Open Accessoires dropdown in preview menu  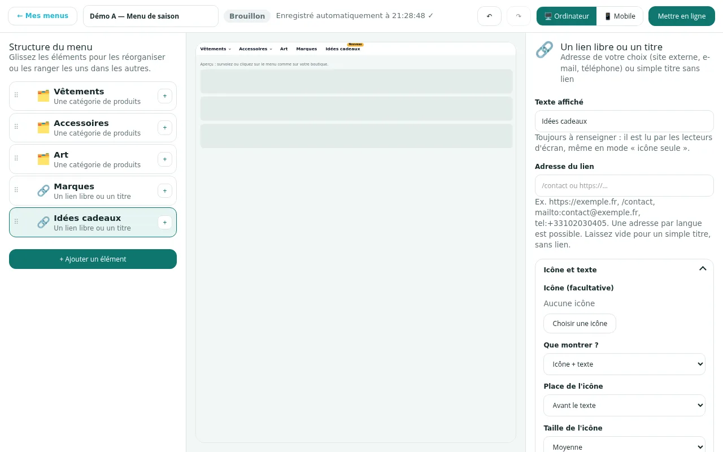(255, 49)
